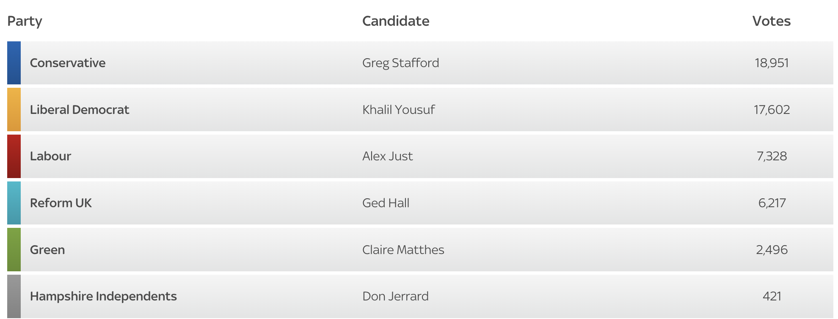Click candidate Alex Just
The width and height of the screenshot is (838, 319).
(387, 156)
